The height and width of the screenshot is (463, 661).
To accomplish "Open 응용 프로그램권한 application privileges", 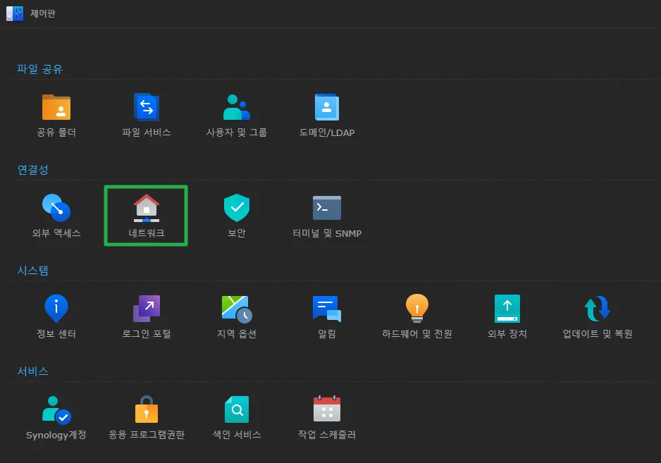I will 147,410.
